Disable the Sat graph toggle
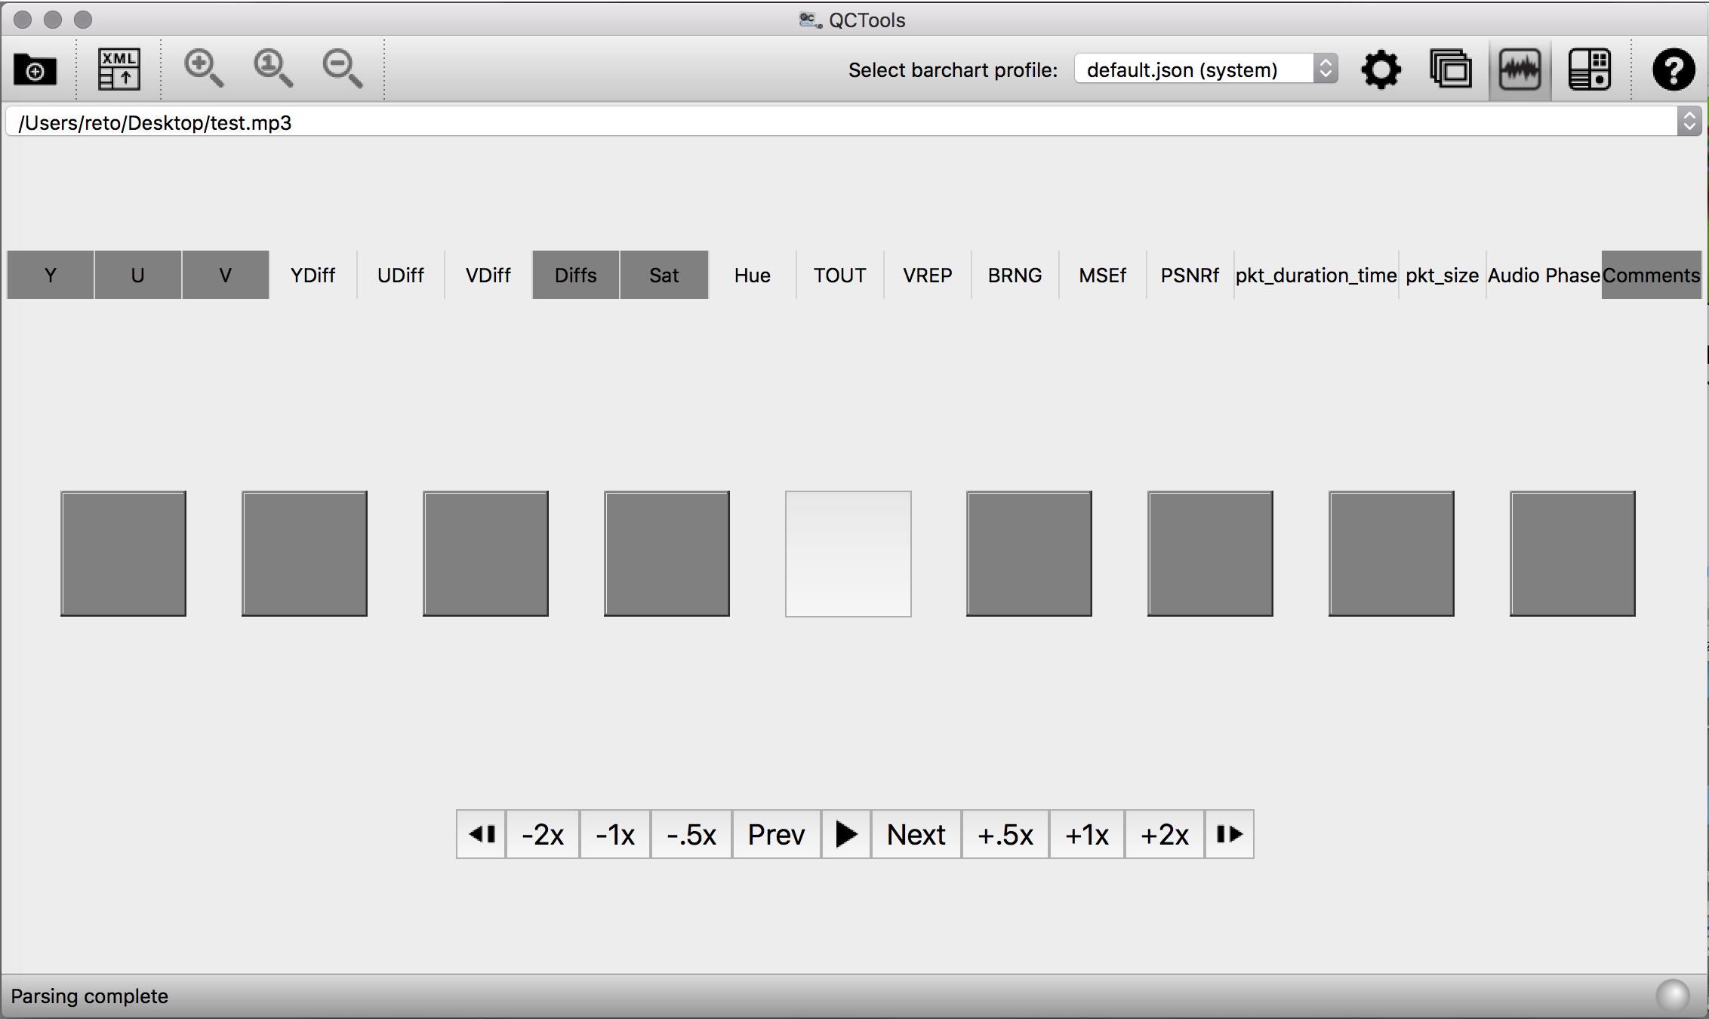Image resolution: width=1709 pixels, height=1019 pixels. click(x=664, y=276)
